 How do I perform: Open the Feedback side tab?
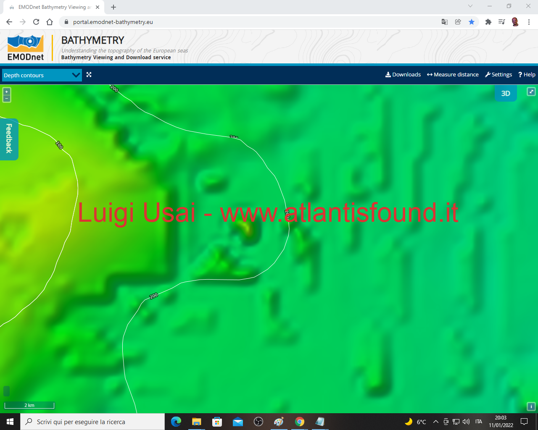click(9, 139)
